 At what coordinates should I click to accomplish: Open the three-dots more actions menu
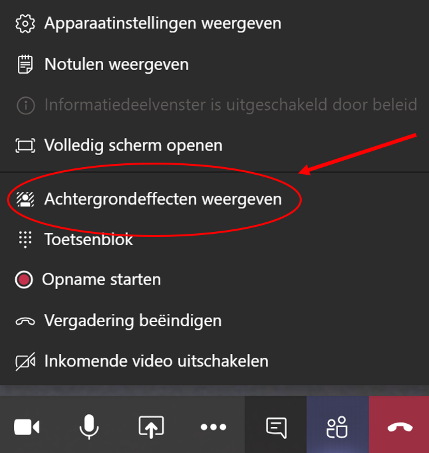tap(213, 427)
